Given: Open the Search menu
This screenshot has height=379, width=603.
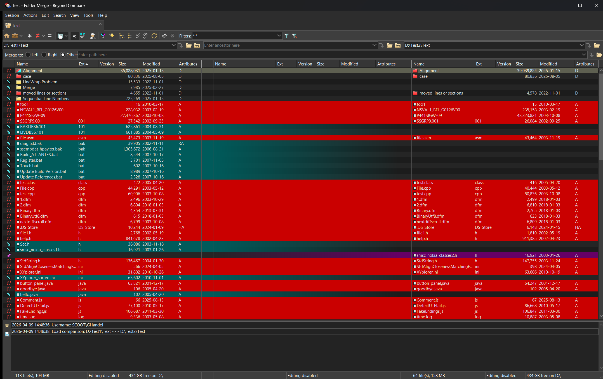Looking at the screenshot, I should tap(59, 15).
